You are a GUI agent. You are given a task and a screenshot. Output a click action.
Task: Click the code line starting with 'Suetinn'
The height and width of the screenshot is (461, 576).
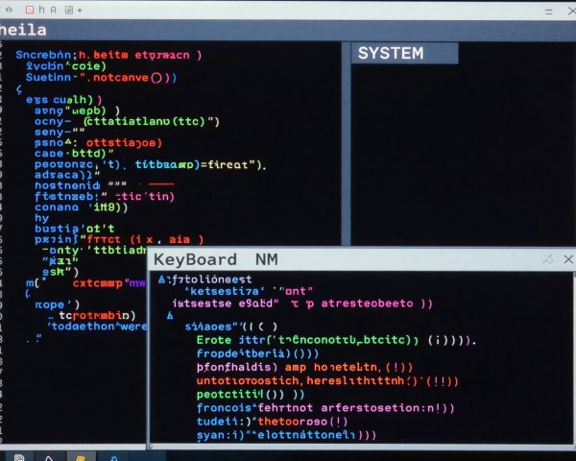101,78
